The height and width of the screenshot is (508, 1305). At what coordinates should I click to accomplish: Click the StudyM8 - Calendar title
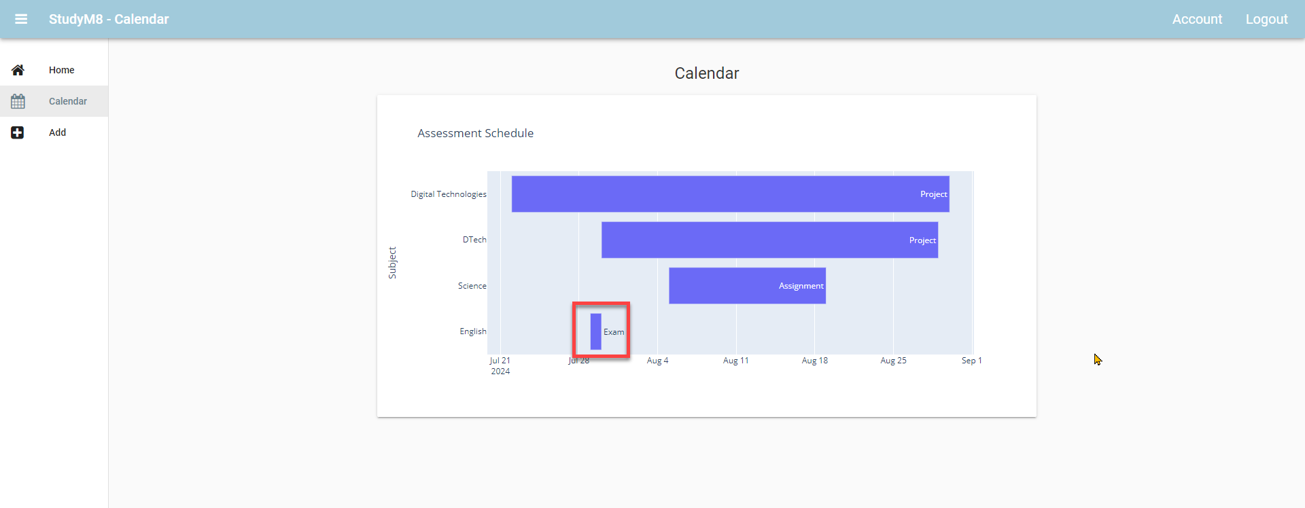click(x=109, y=19)
